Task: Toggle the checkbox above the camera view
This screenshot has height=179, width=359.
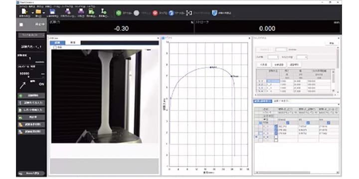Action: [x=55, y=47]
